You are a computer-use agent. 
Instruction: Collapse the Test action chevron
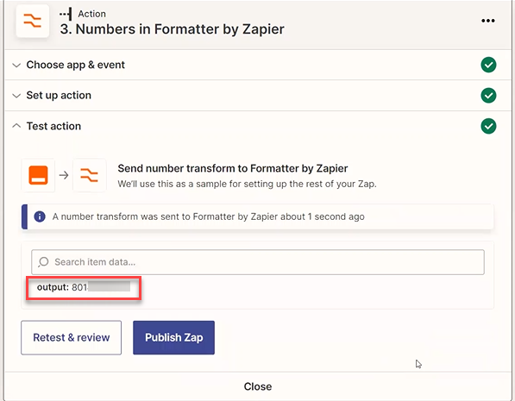point(16,126)
